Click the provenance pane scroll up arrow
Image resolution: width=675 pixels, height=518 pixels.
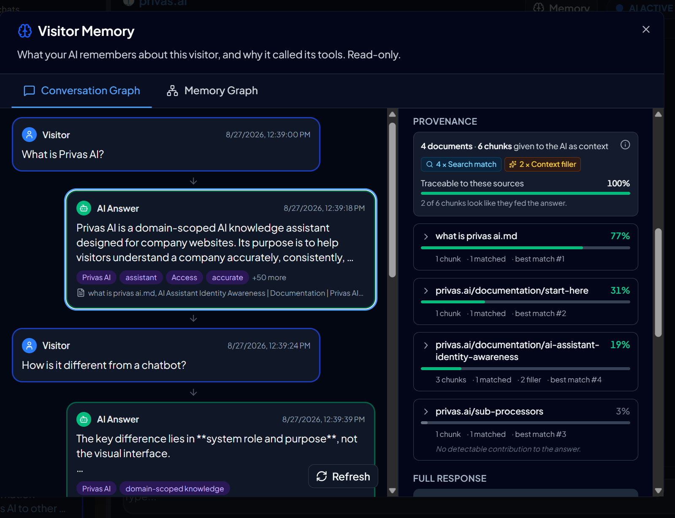(x=658, y=114)
